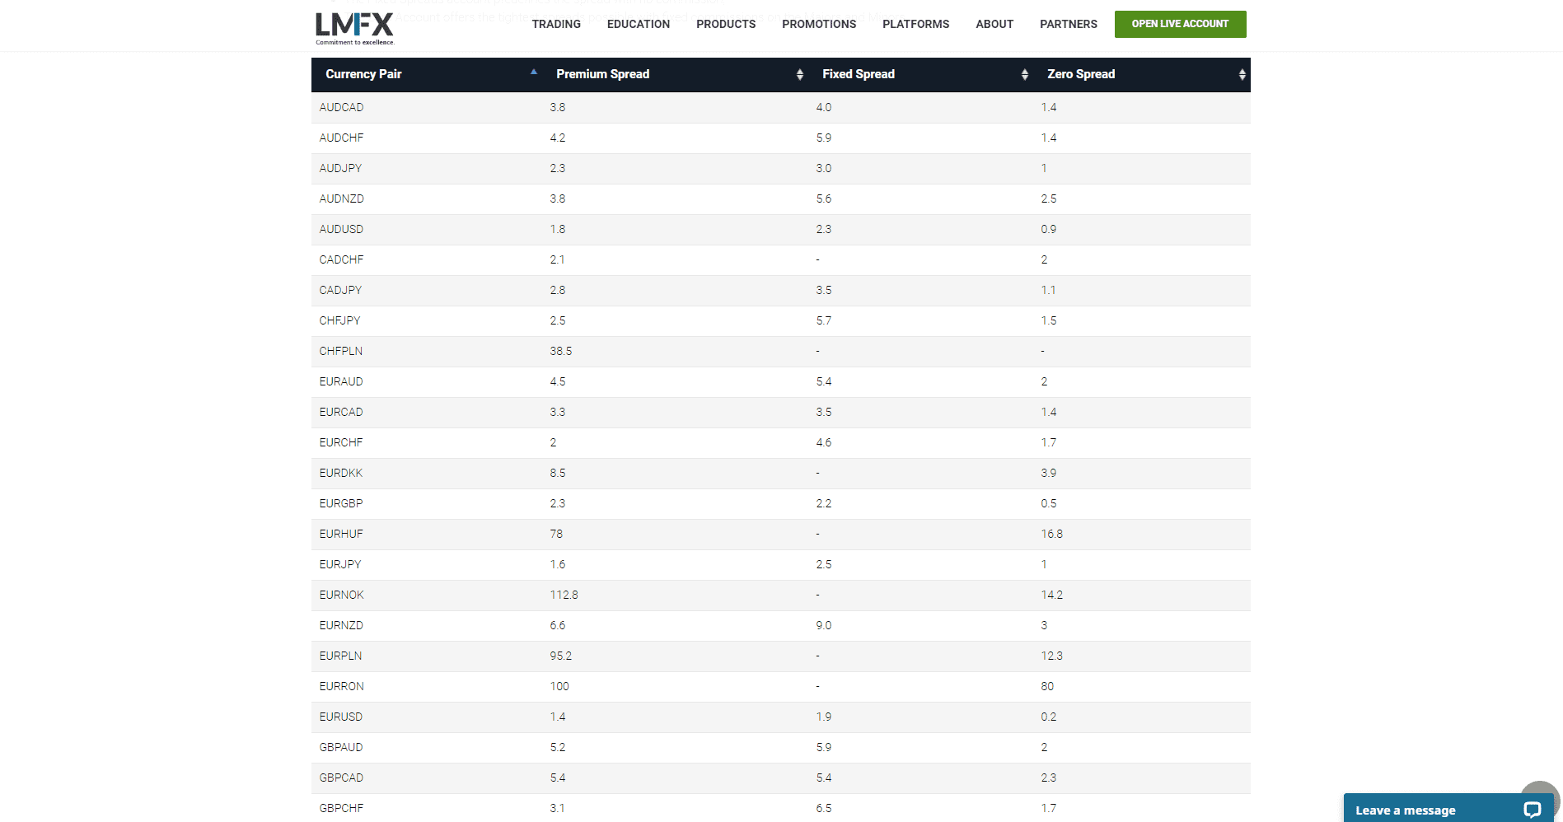Toggle Zero Spread sort direction
This screenshot has height=822, width=1563.
(1242, 74)
